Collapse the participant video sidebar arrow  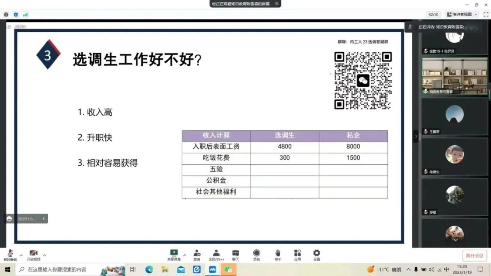[416, 136]
